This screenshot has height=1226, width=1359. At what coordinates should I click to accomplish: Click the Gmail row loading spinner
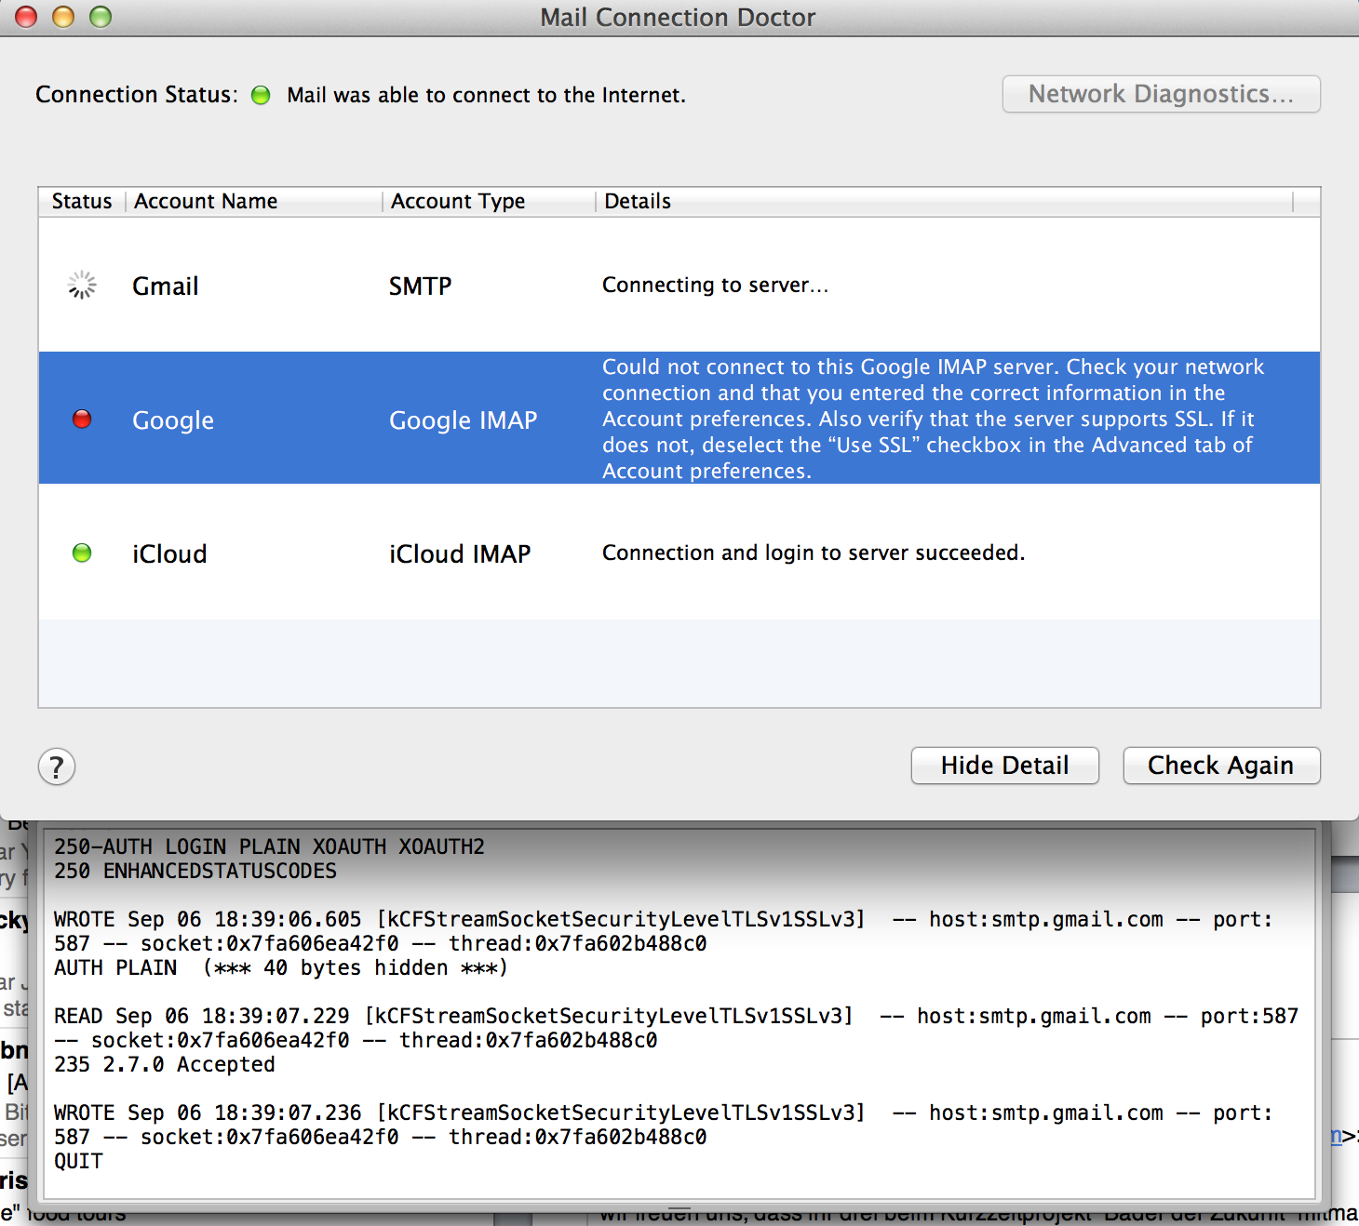point(82,285)
